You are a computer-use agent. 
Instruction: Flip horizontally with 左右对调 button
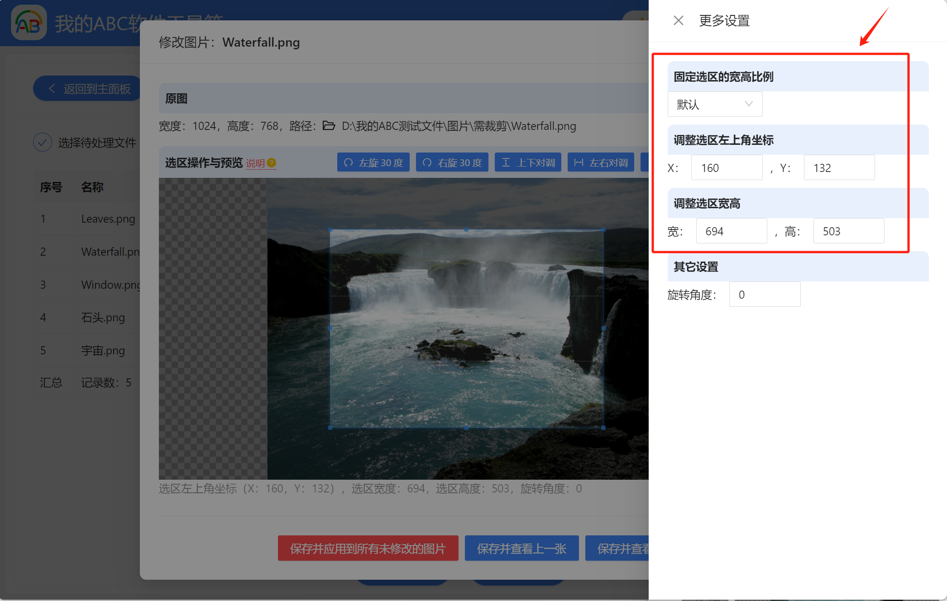(601, 162)
